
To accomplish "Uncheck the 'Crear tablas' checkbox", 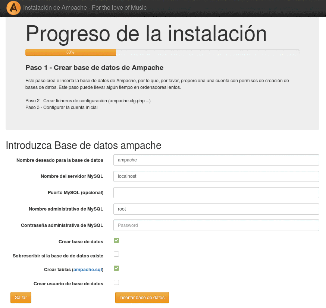I will 116,269.
